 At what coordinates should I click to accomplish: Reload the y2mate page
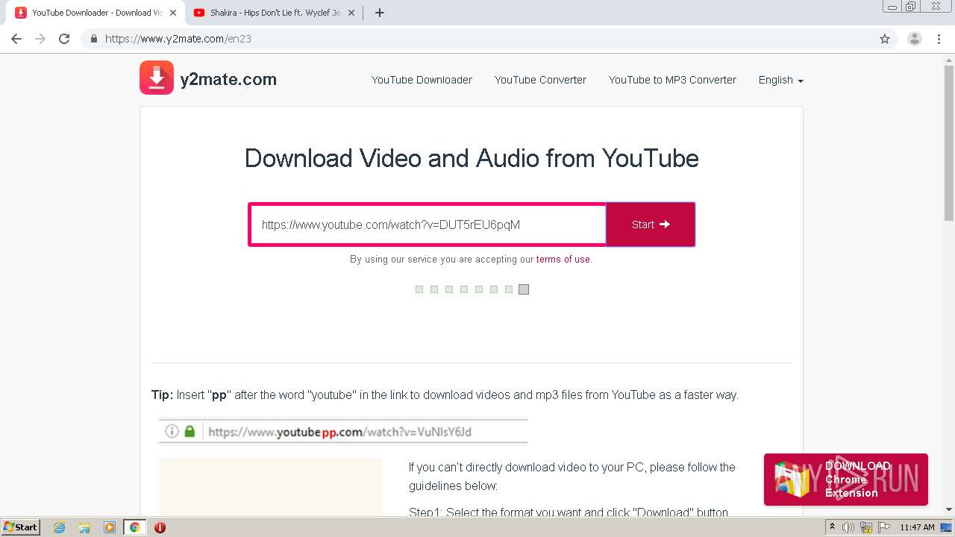tap(64, 39)
